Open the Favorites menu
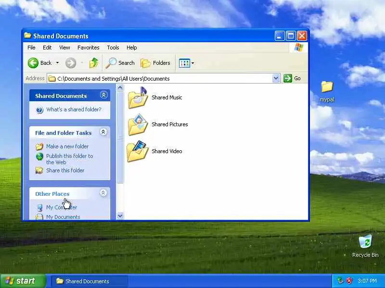This screenshot has width=385, height=288. 89,48
